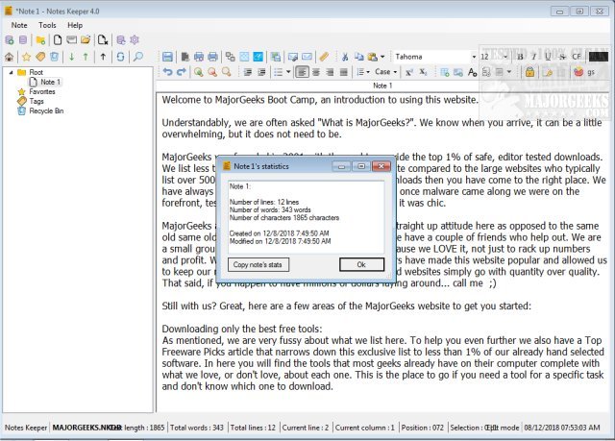Open the Tools menu
The width and height of the screenshot is (615, 441).
pos(47,25)
